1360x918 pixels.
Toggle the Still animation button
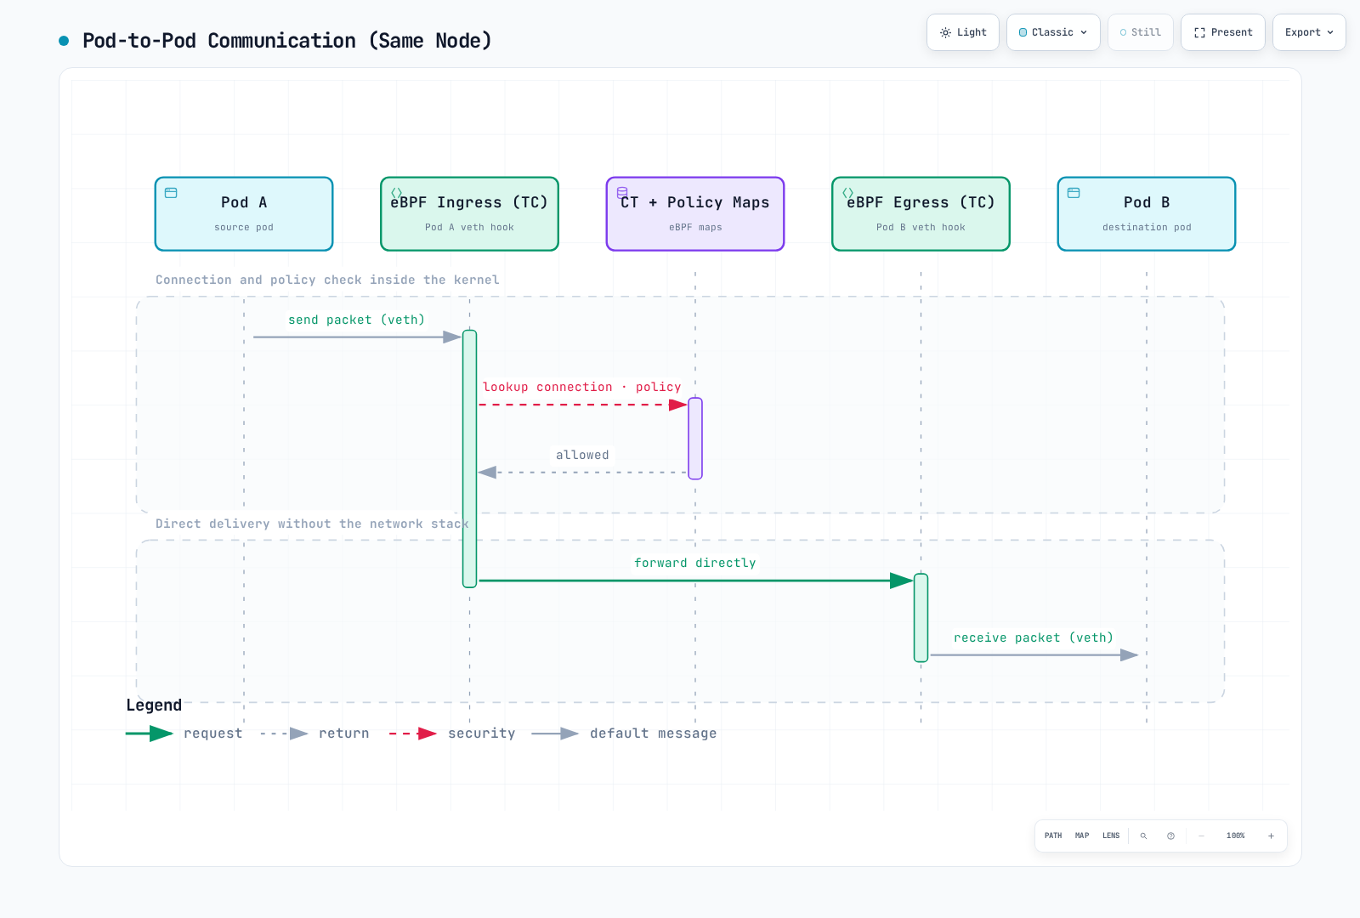(1141, 32)
